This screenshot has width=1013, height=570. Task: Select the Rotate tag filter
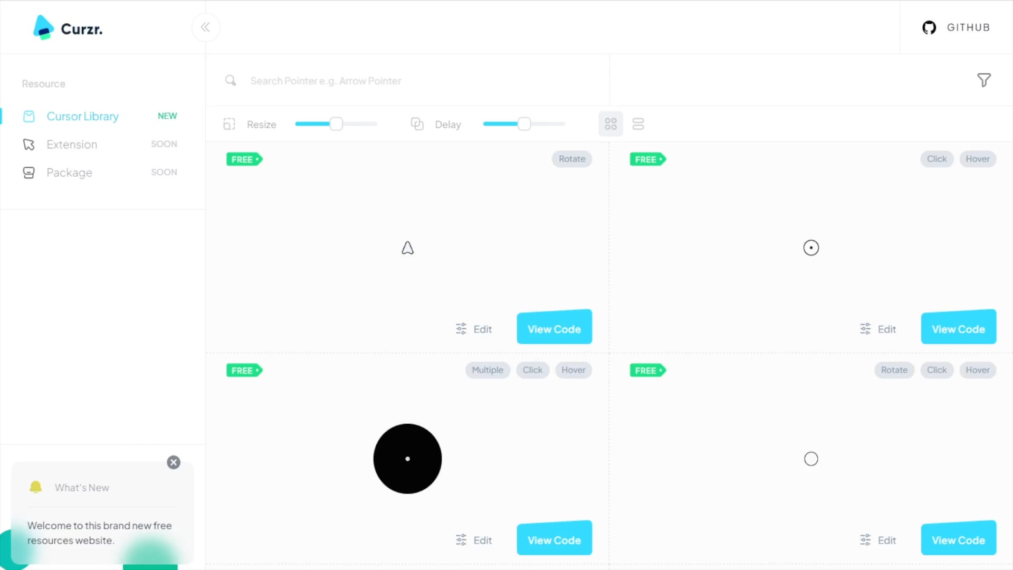pyautogui.click(x=572, y=159)
